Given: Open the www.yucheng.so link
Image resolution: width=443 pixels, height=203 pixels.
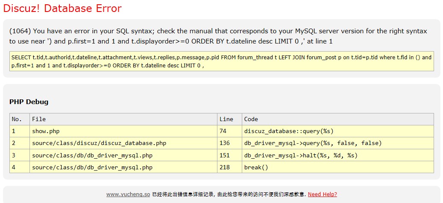Looking at the screenshot, I should [x=128, y=194].
